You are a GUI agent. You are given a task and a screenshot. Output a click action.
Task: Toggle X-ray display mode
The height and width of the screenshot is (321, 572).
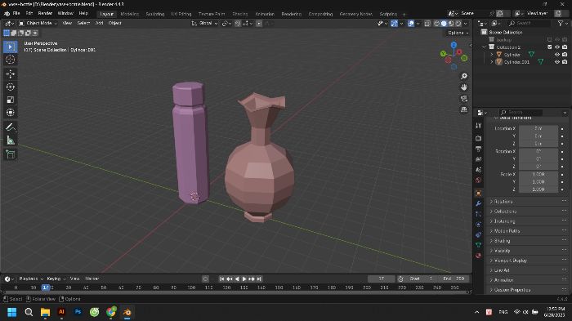tap(427, 24)
